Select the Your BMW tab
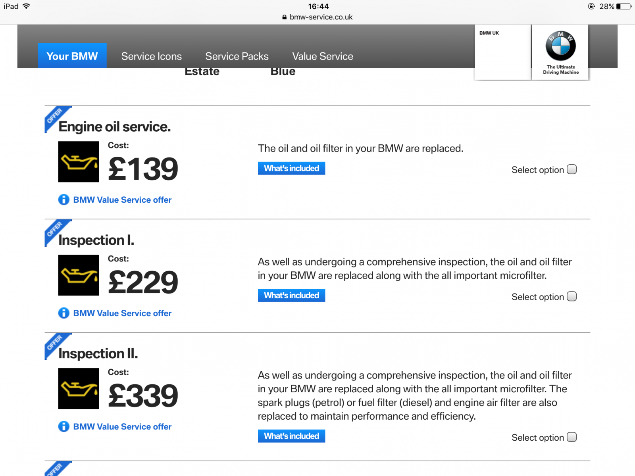635x476 pixels. [72, 56]
